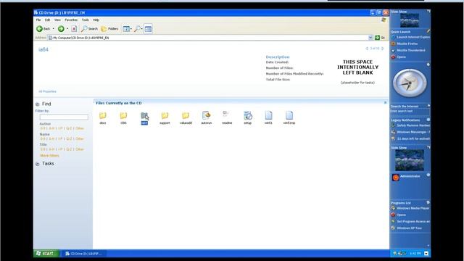
Task: Click the More filters link
Action: click(49, 155)
